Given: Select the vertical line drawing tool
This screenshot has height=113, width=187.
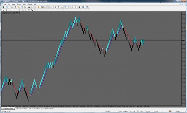Looking at the screenshot, I should [10, 10].
